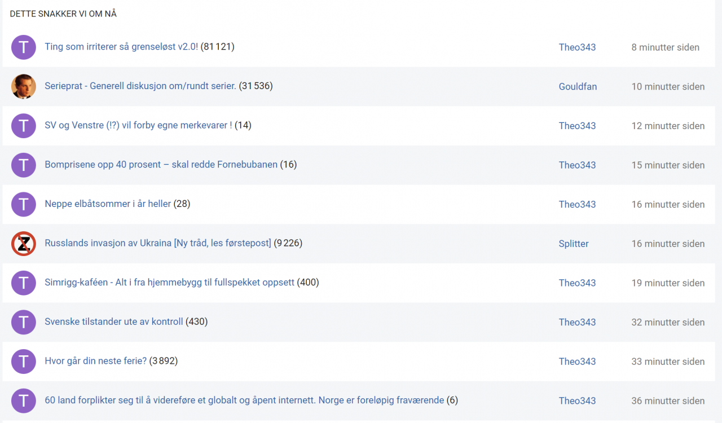This screenshot has width=722, height=423.
Task: Open 'SV og Venstre vil forby egne merkevarer' thread
Action: click(138, 125)
